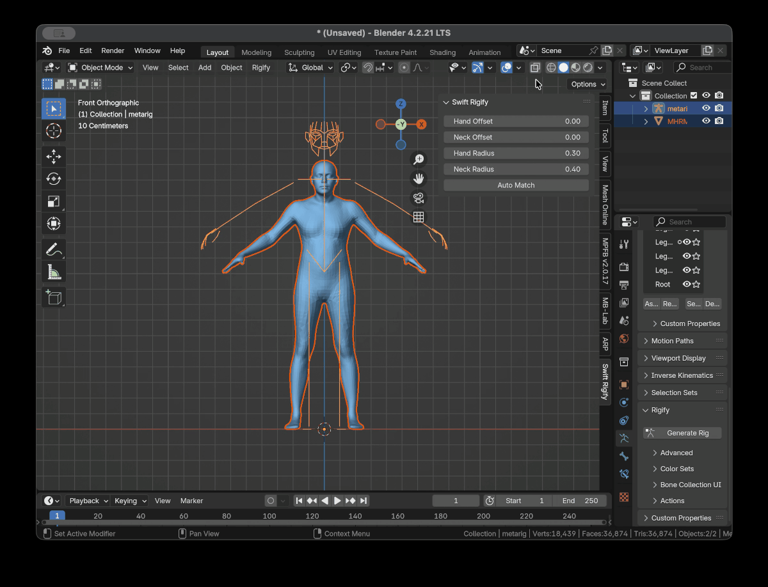
Task: Choose the Measure ruler tool
Action: (x=54, y=272)
